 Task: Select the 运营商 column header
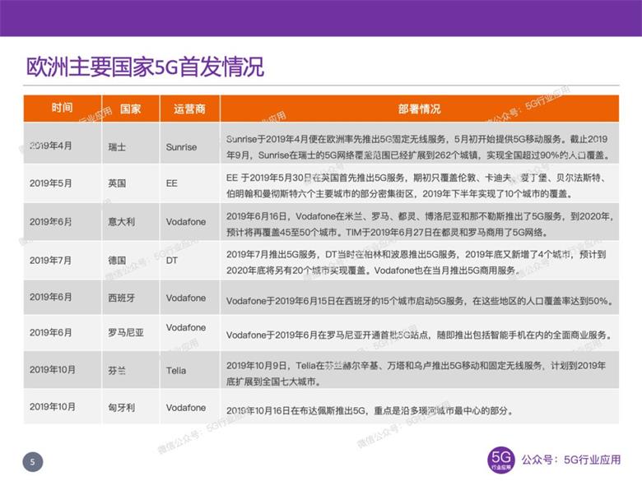point(189,109)
